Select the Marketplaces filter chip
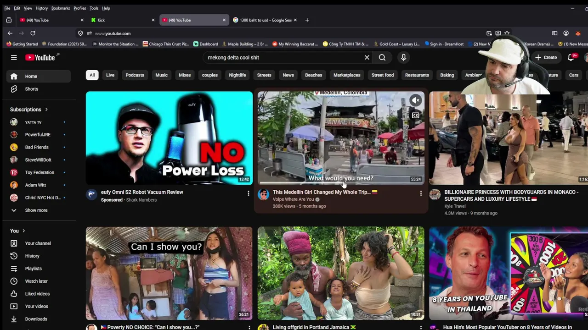This screenshot has width=588, height=330. click(347, 75)
